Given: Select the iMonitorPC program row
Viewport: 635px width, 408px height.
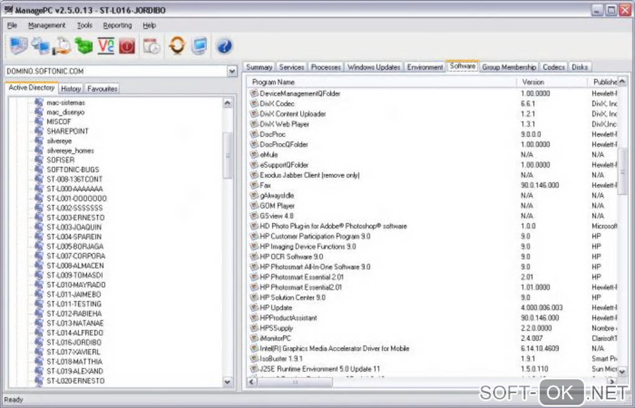Looking at the screenshot, I should 431,338.
